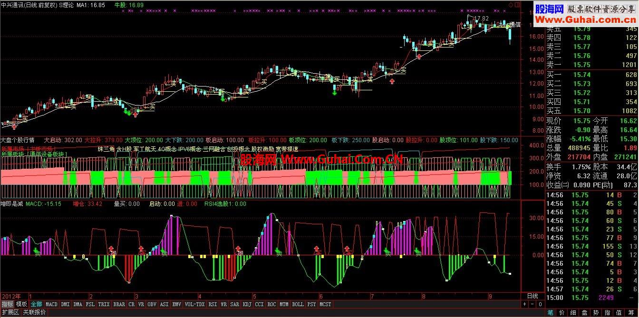Click the 增即是减 indicator title
This screenshot has height=318, width=639.
click(12, 204)
